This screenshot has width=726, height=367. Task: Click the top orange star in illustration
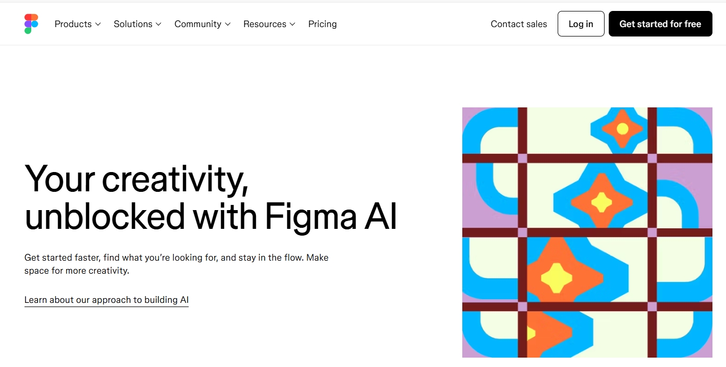622,128
